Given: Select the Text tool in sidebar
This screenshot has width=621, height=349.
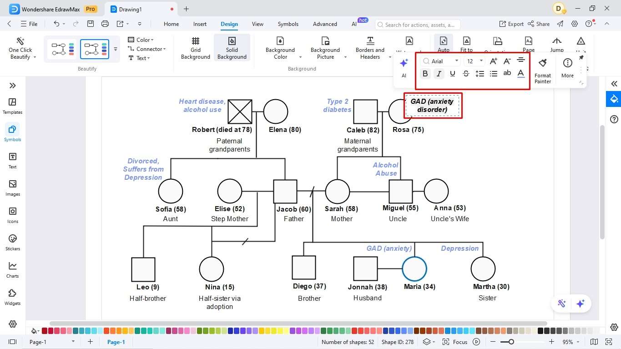Looking at the screenshot, I should tap(12, 161).
